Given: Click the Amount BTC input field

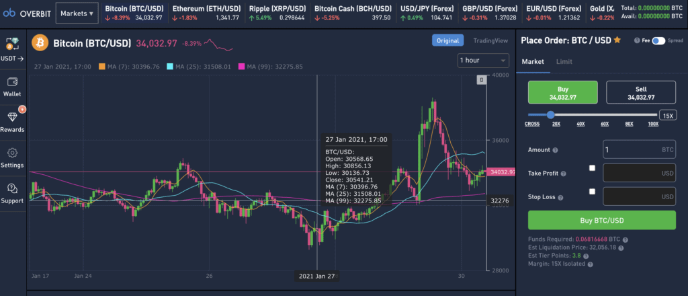Looking at the screenshot, I should [x=640, y=150].
